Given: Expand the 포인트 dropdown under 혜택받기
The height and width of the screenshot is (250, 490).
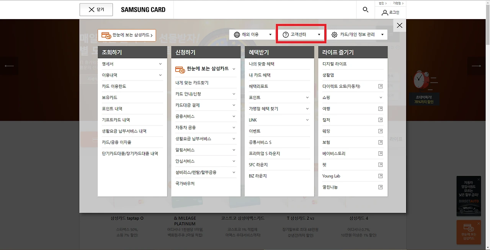Looking at the screenshot, I should 307,97.
